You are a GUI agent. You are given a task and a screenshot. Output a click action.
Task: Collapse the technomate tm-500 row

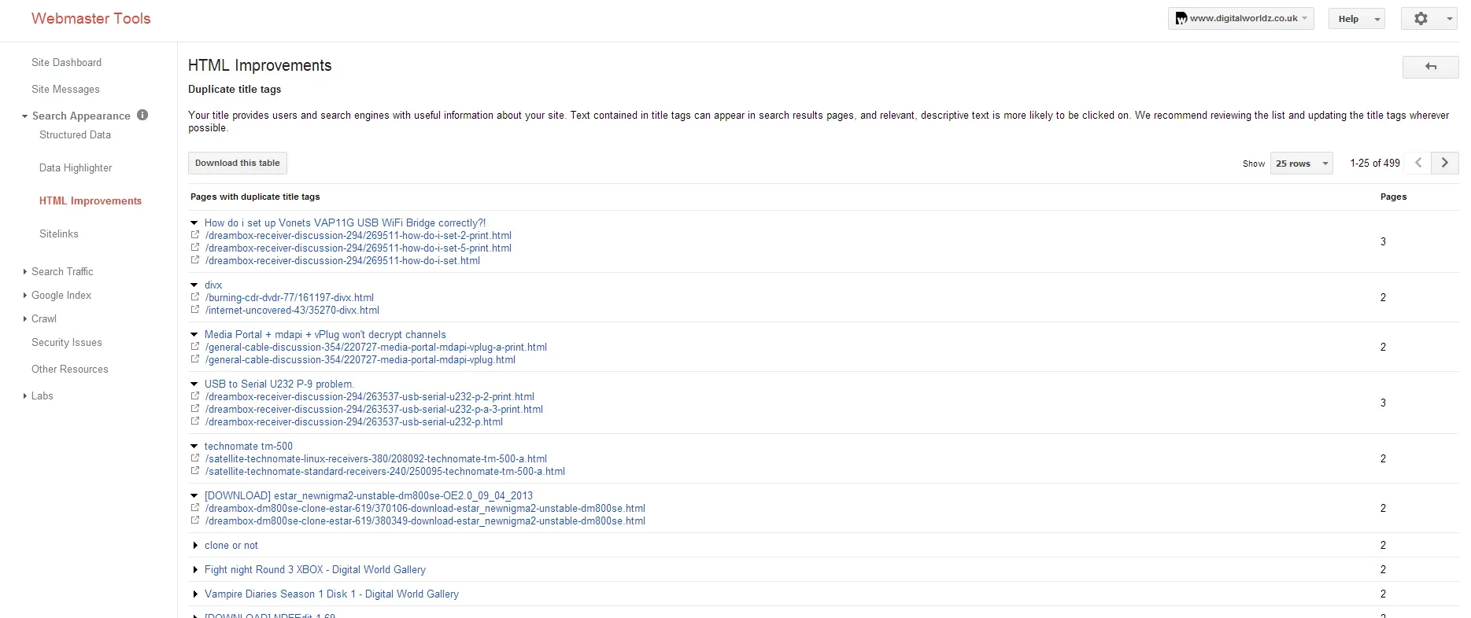194,446
